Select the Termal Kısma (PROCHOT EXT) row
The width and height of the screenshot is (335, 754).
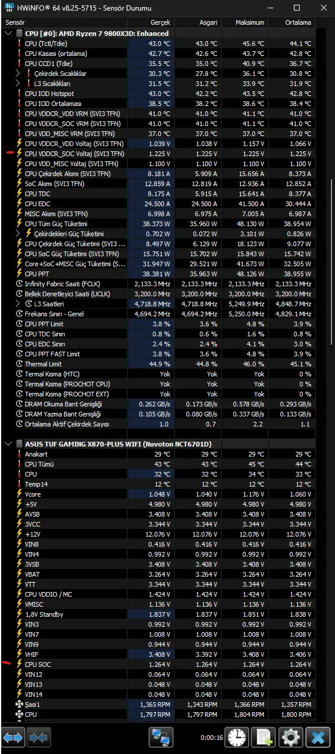point(159,394)
